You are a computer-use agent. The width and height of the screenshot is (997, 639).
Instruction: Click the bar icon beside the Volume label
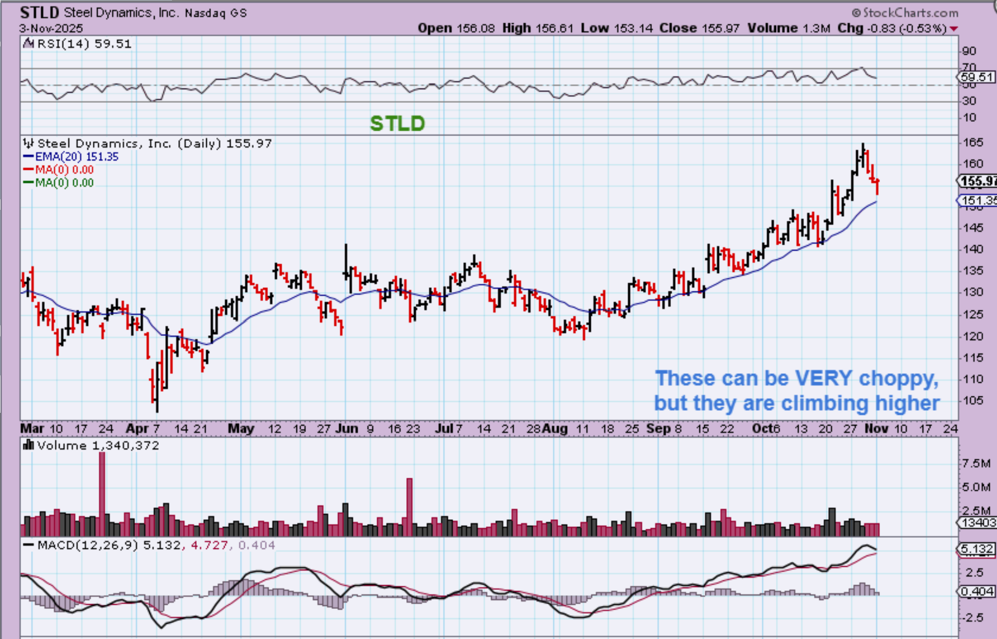point(28,446)
